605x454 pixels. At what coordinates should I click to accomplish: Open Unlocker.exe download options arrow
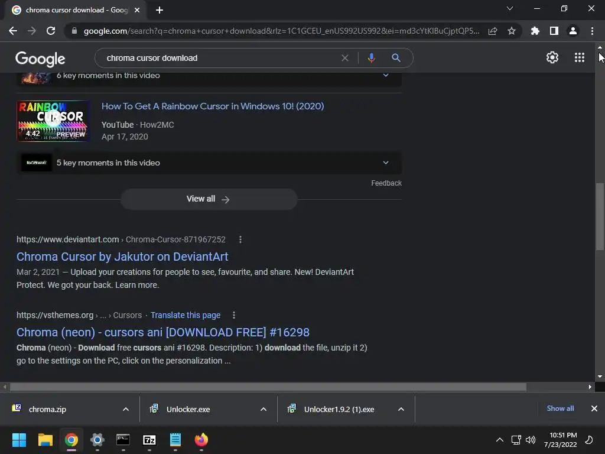click(x=264, y=409)
